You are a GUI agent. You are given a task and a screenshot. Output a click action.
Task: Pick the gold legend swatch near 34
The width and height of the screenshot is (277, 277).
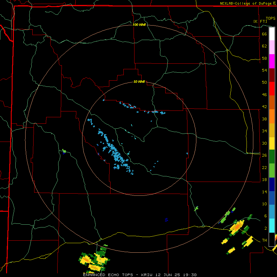click(x=272, y=130)
